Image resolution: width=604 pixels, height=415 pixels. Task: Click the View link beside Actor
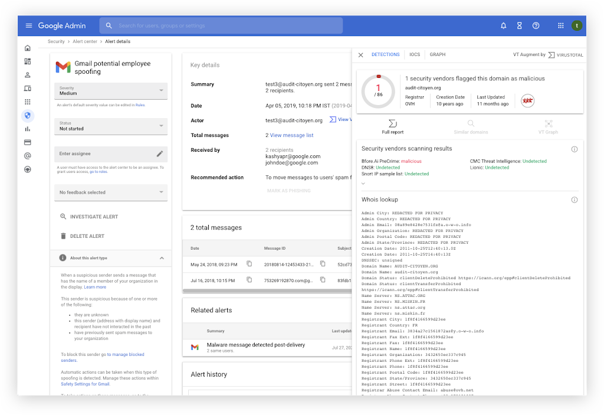(340, 120)
